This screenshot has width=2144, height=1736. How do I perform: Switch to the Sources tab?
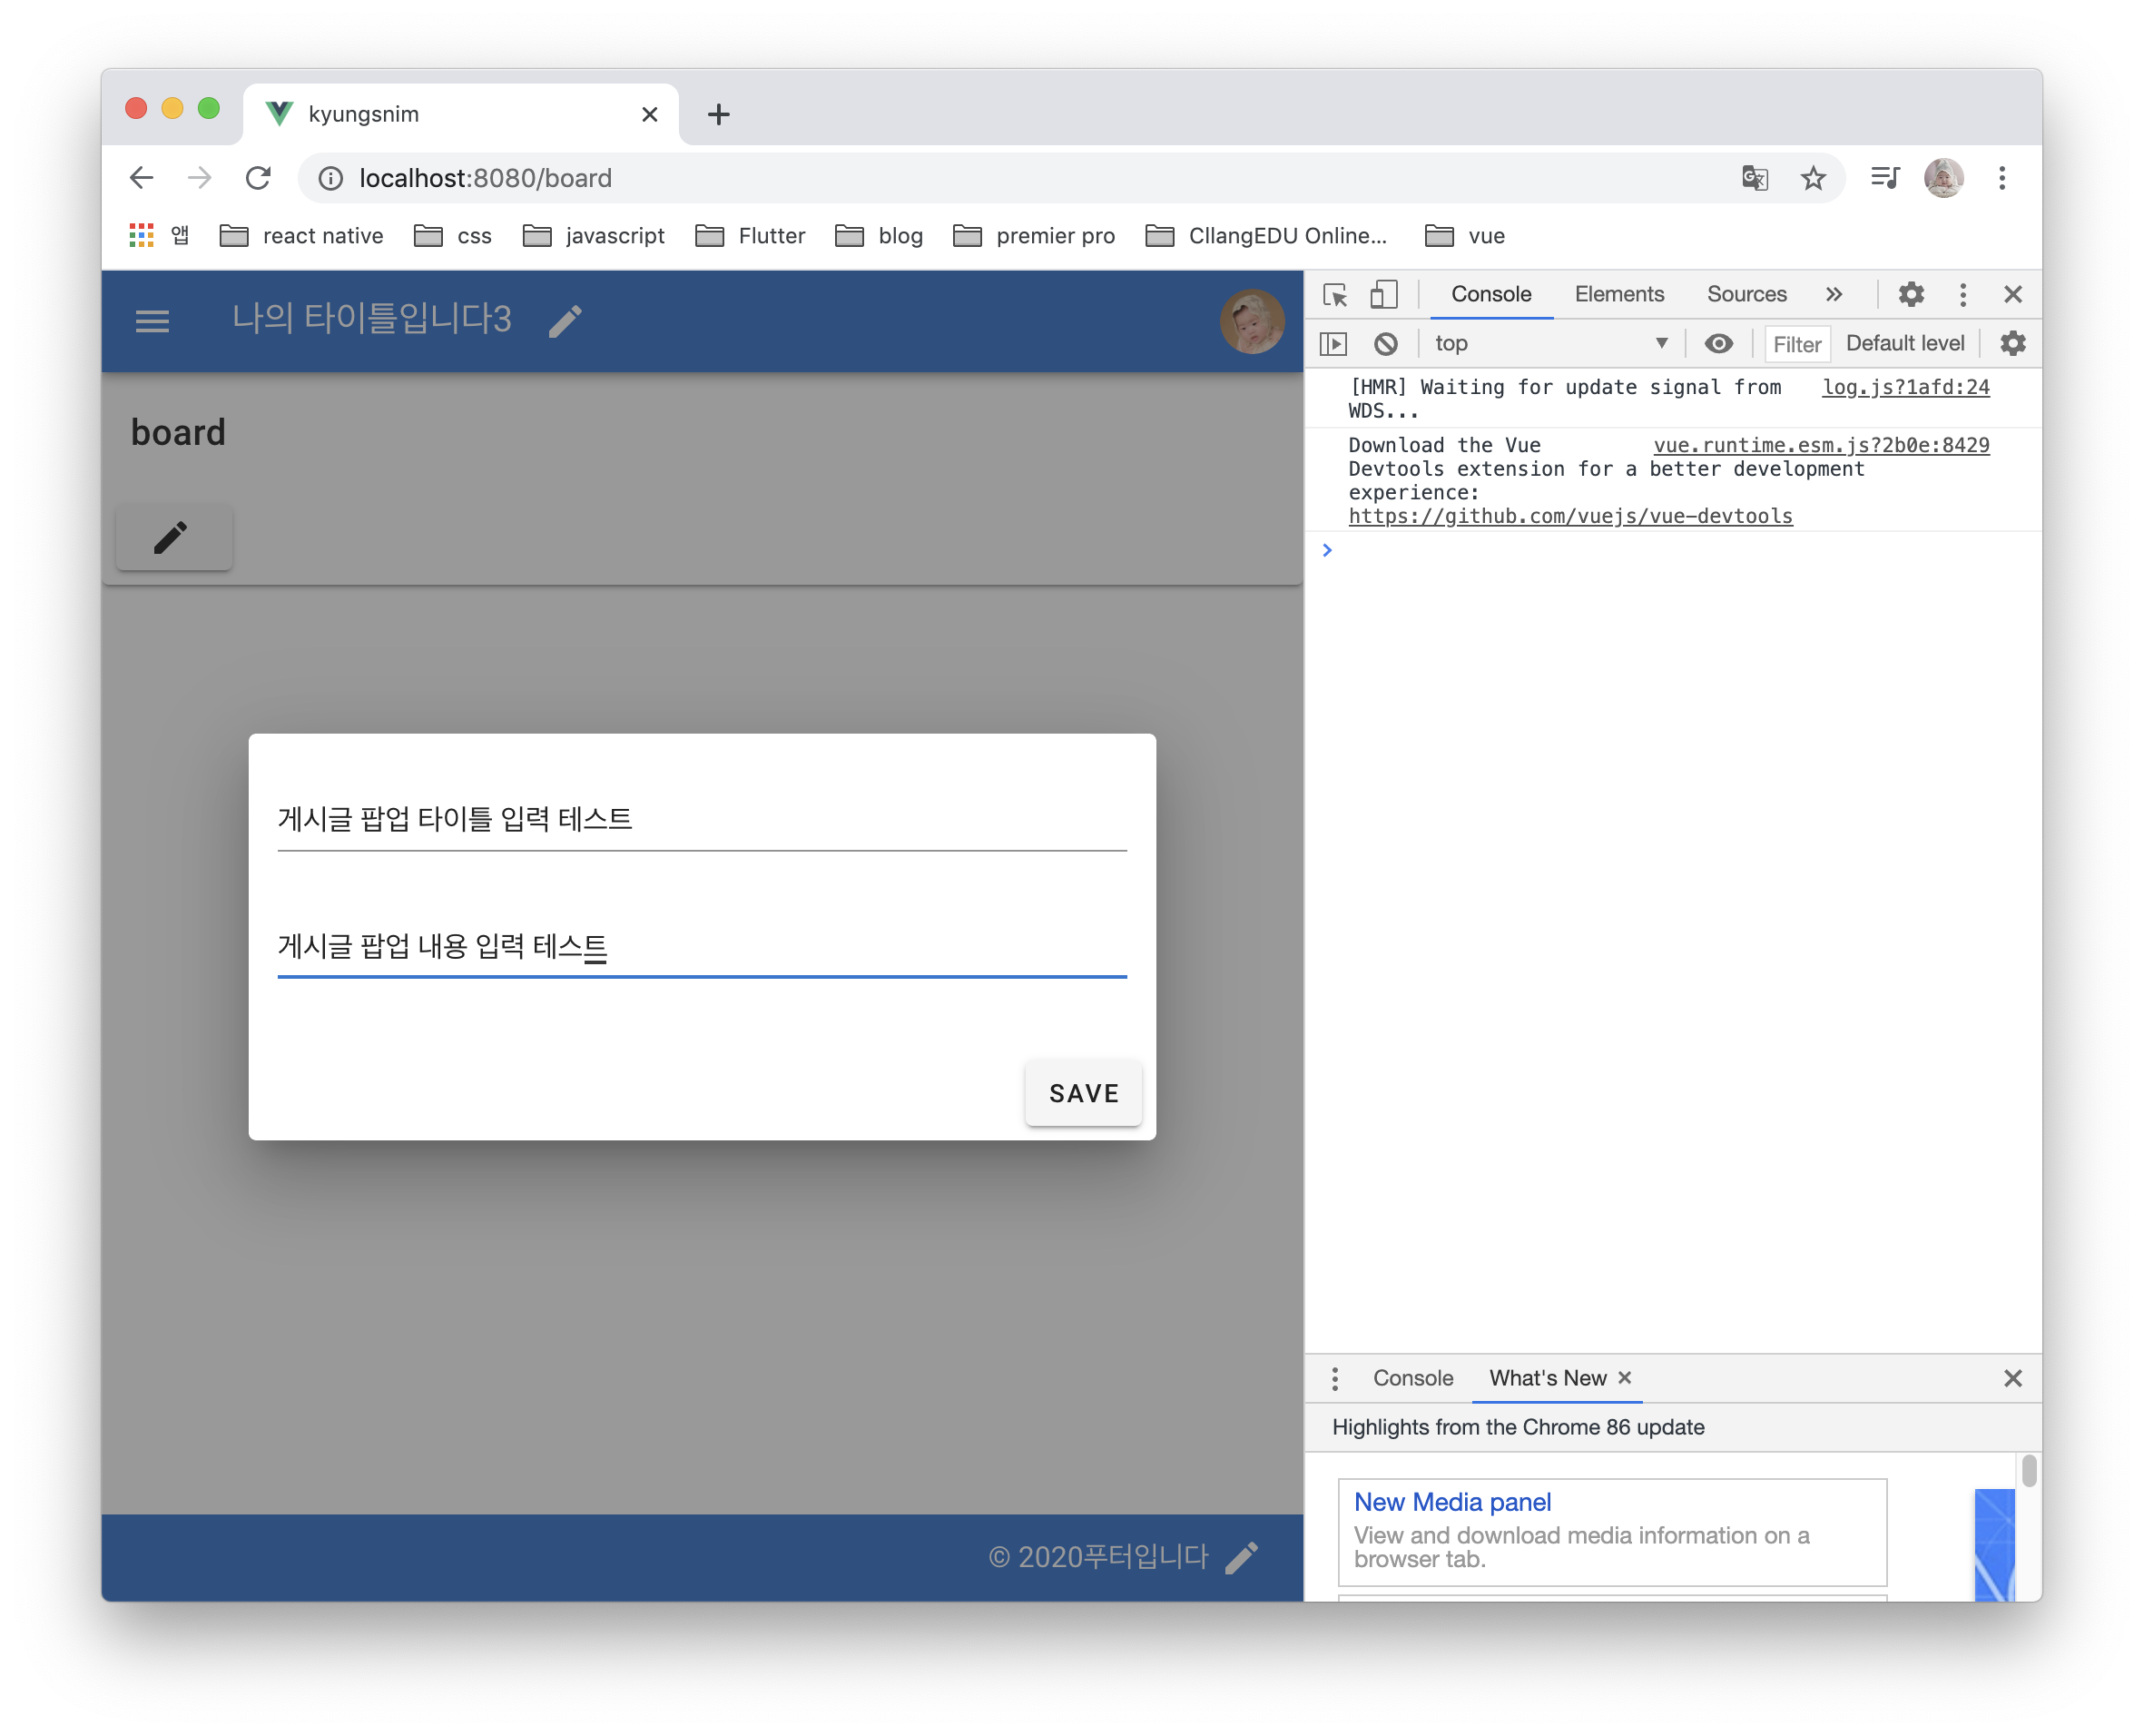1746,295
